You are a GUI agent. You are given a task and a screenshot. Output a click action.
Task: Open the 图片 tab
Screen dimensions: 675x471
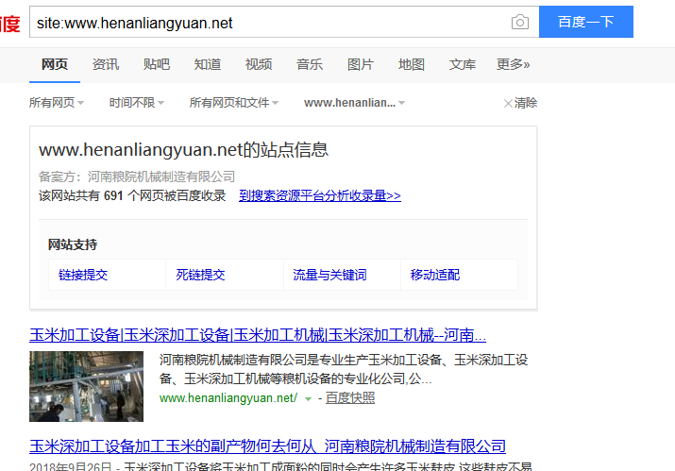point(361,64)
